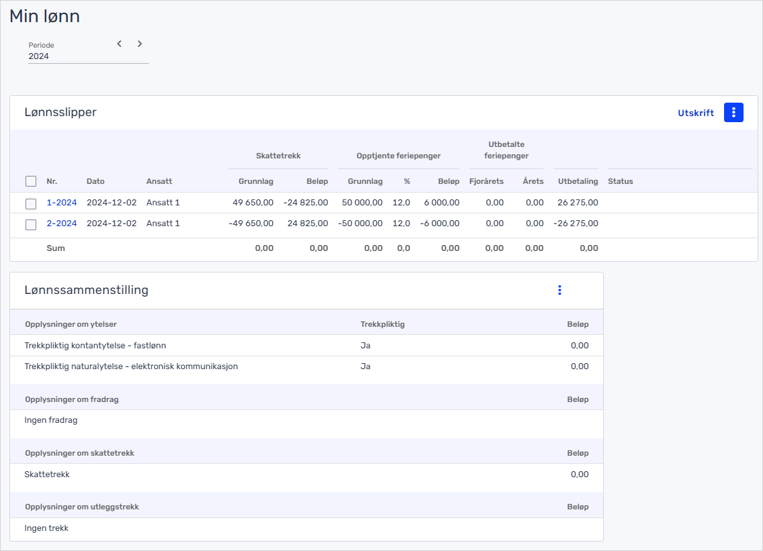This screenshot has width=763, height=551.
Task: Click the -24 825,00 tax deduction value
Action: coord(306,202)
